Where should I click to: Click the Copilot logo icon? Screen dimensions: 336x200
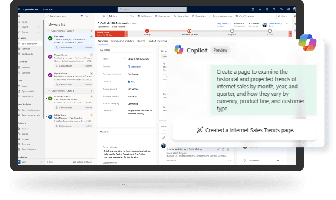tap(178, 50)
